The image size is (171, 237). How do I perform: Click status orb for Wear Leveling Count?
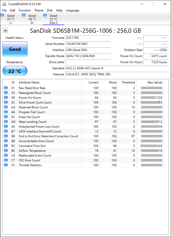(6, 122)
